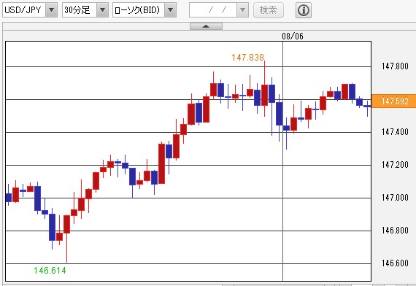Expand the 30分足 timeframe dropdown
This screenshot has height=286, width=416.
[102, 10]
